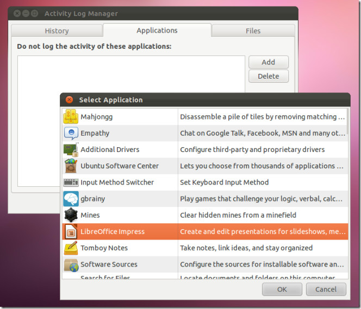
Task: Switch to the Applications tab
Action: pyautogui.click(x=157, y=30)
